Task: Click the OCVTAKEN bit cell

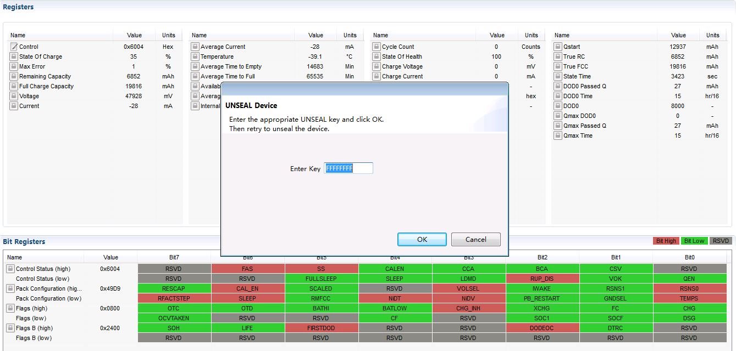Action: pyautogui.click(x=174, y=318)
